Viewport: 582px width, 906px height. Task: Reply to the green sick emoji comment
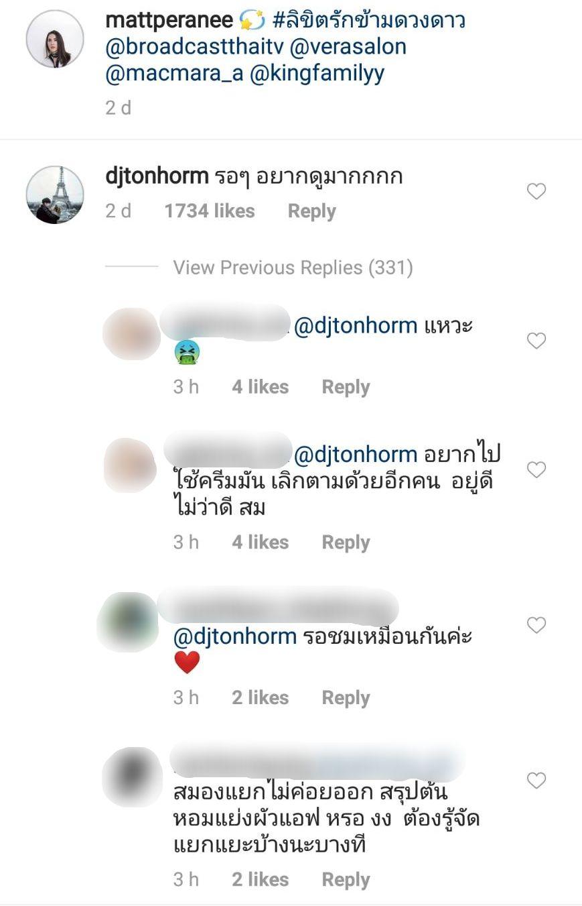346,387
